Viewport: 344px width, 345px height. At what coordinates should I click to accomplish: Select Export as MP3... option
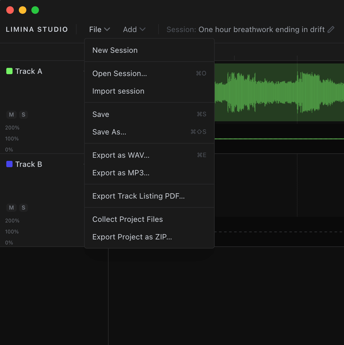(149, 173)
